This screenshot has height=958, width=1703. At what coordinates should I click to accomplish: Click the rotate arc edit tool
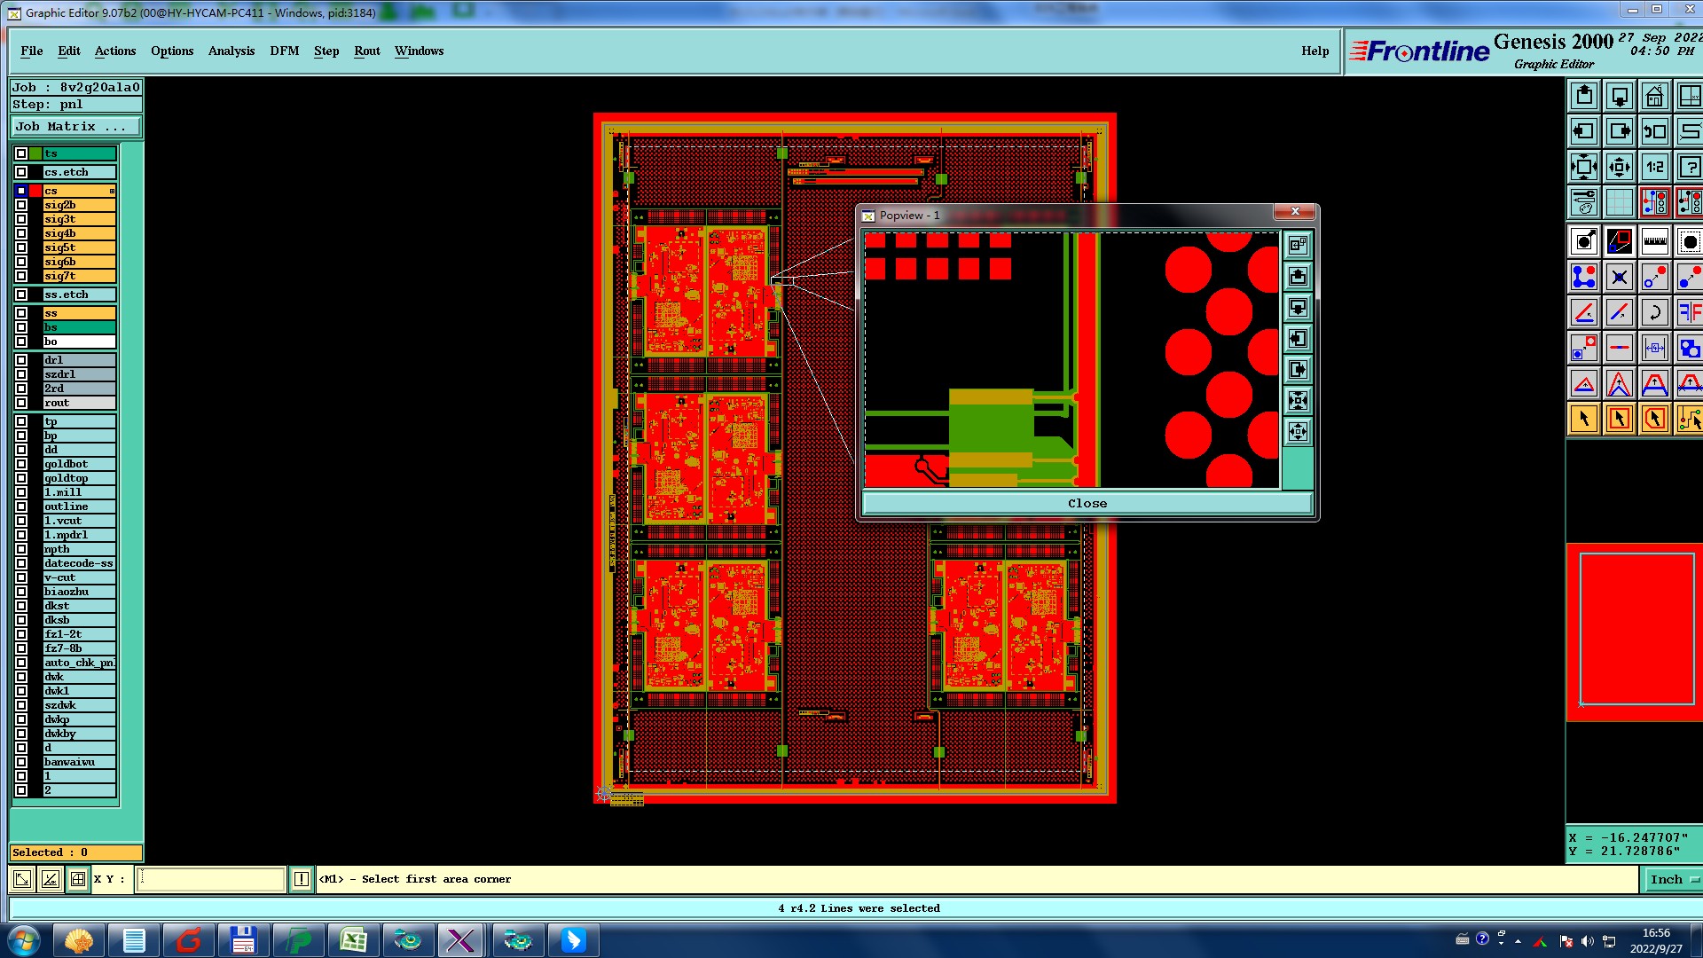point(1654,312)
